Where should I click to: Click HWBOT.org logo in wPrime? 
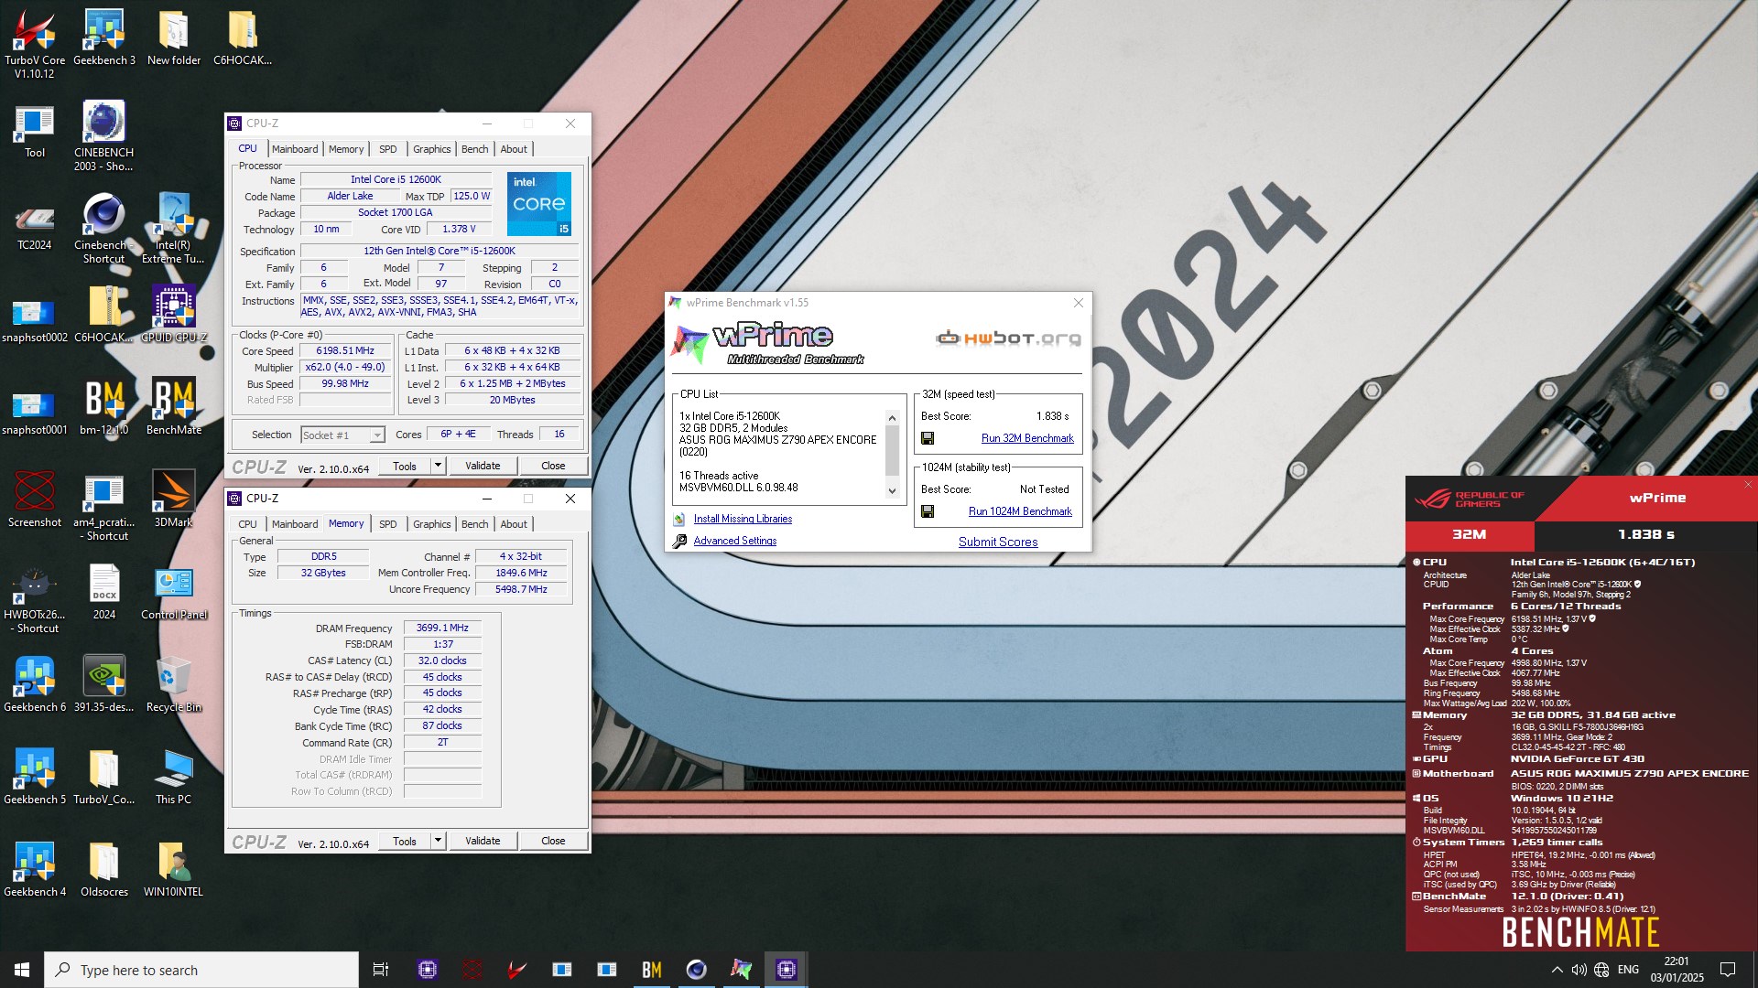point(1008,338)
